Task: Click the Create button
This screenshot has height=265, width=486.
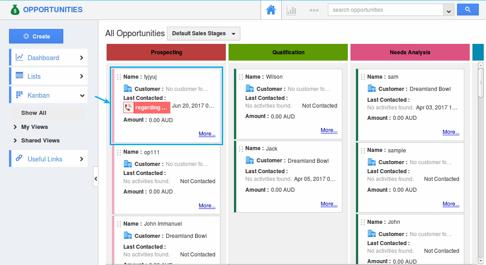Action: point(36,36)
